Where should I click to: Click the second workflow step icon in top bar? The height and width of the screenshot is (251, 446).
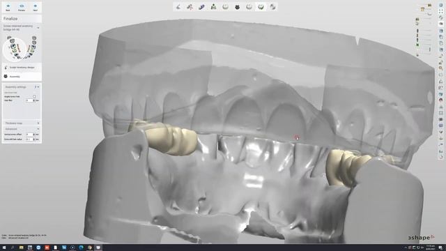tap(190, 7)
